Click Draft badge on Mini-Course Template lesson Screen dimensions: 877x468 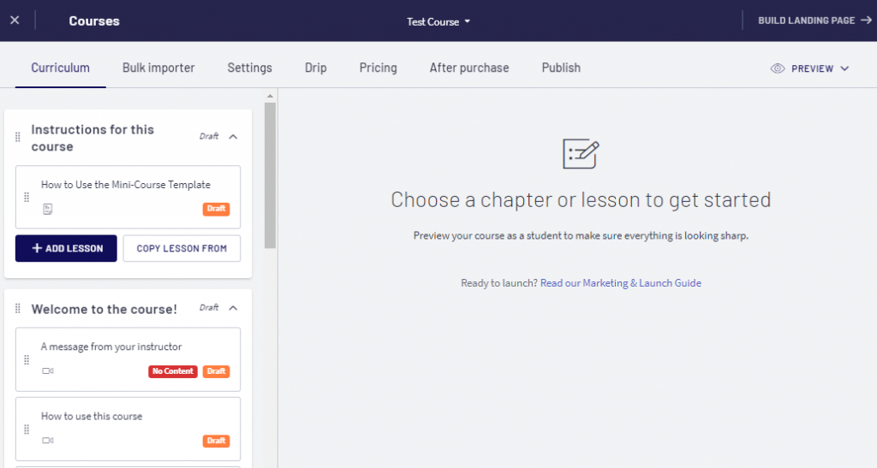tap(216, 209)
